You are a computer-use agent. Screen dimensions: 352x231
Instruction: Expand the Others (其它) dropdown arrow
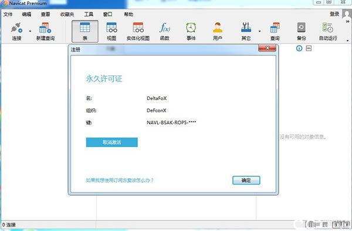259,31
